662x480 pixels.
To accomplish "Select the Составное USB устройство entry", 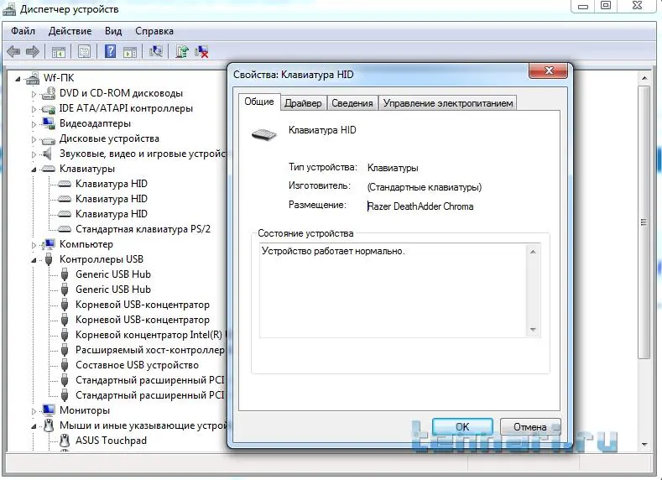I will tap(137, 365).
